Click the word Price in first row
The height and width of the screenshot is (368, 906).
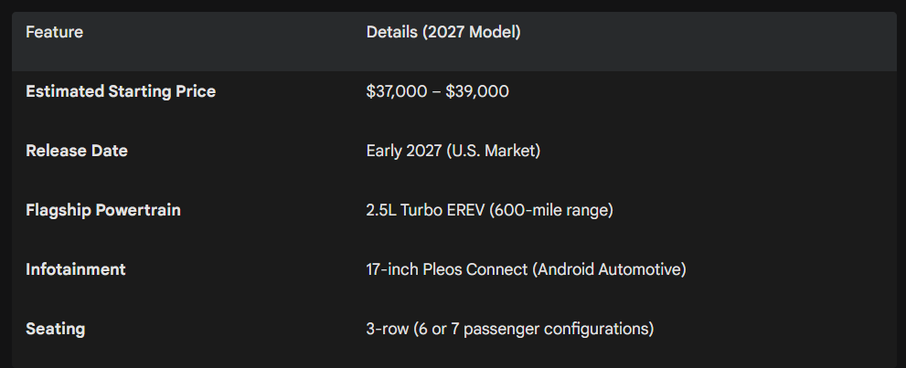click(195, 91)
